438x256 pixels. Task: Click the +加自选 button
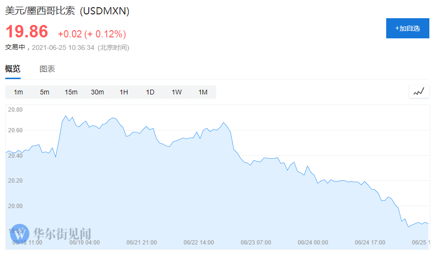pyautogui.click(x=407, y=28)
